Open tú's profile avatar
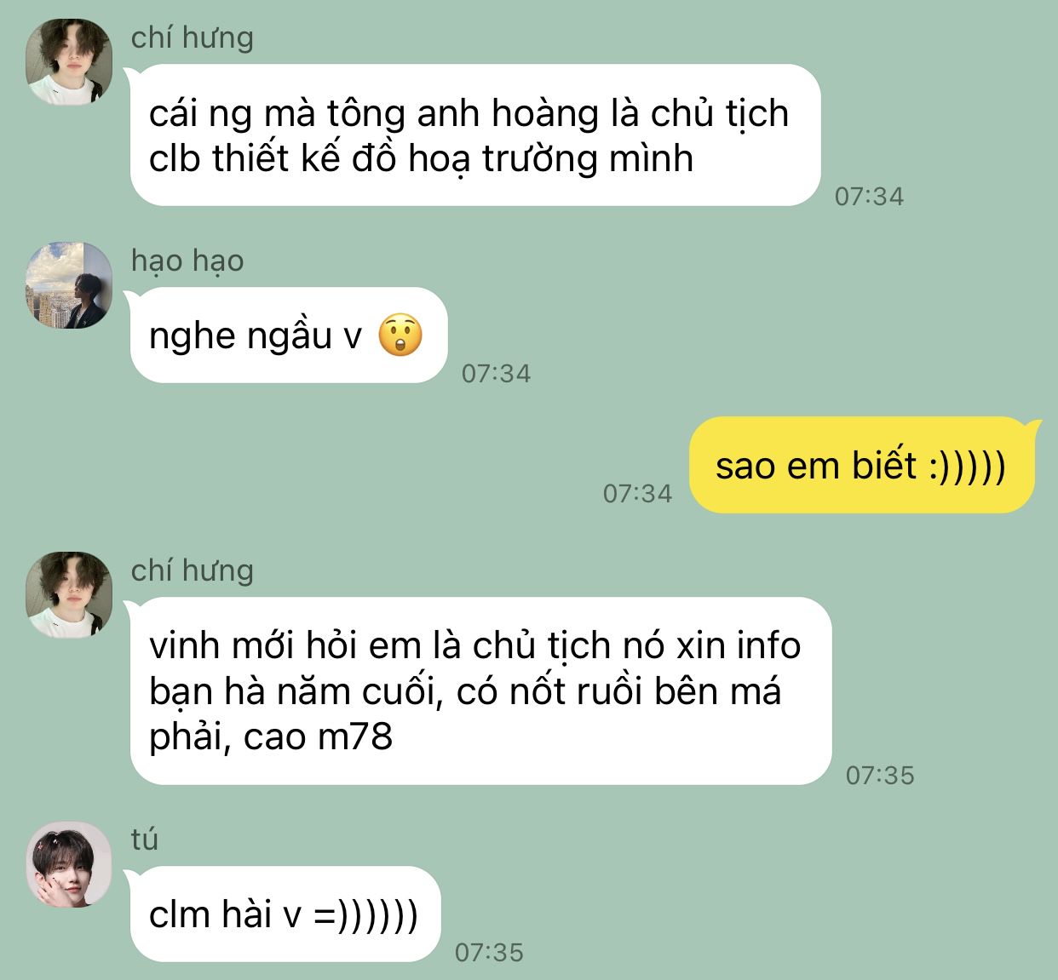The width and height of the screenshot is (1058, 980). pyautogui.click(x=69, y=864)
